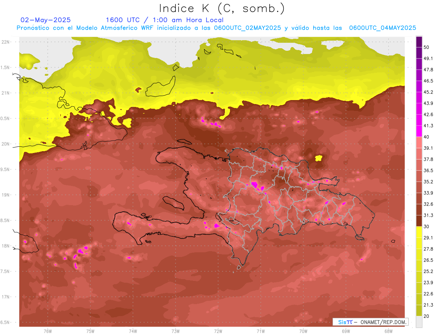Click the "71W" longitude label
436x336 pixels.
click(261, 331)
